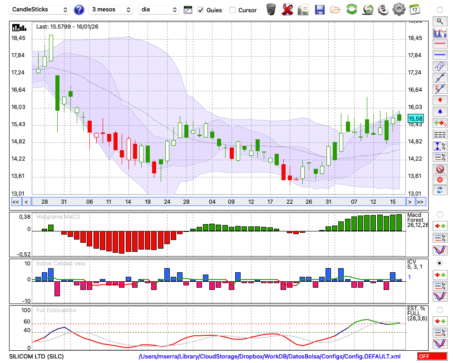
Task: Open the CandleSticks chart type dropdown
Action: [40, 10]
